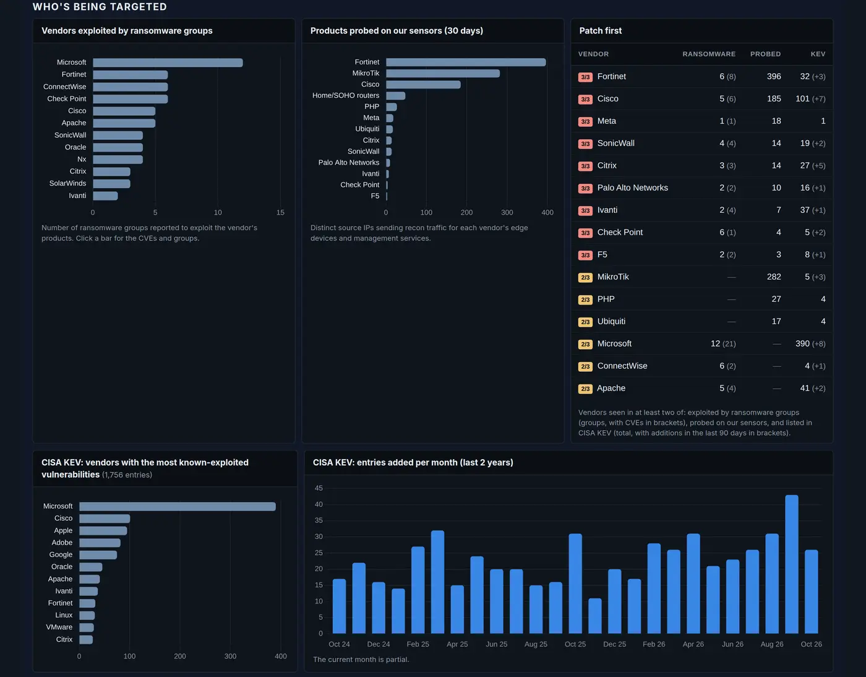This screenshot has width=866, height=677.
Task: Select the Fortinet row in Patch first table
Action: (x=701, y=77)
